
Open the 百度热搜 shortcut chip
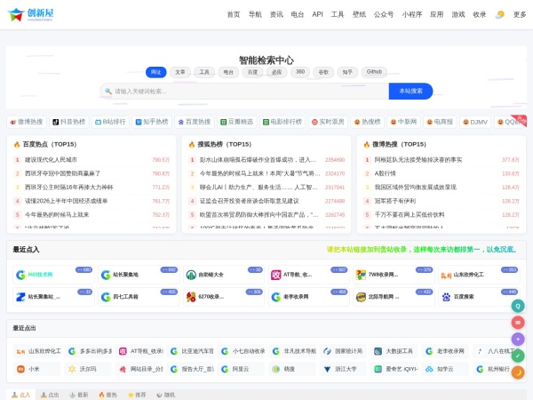point(195,122)
